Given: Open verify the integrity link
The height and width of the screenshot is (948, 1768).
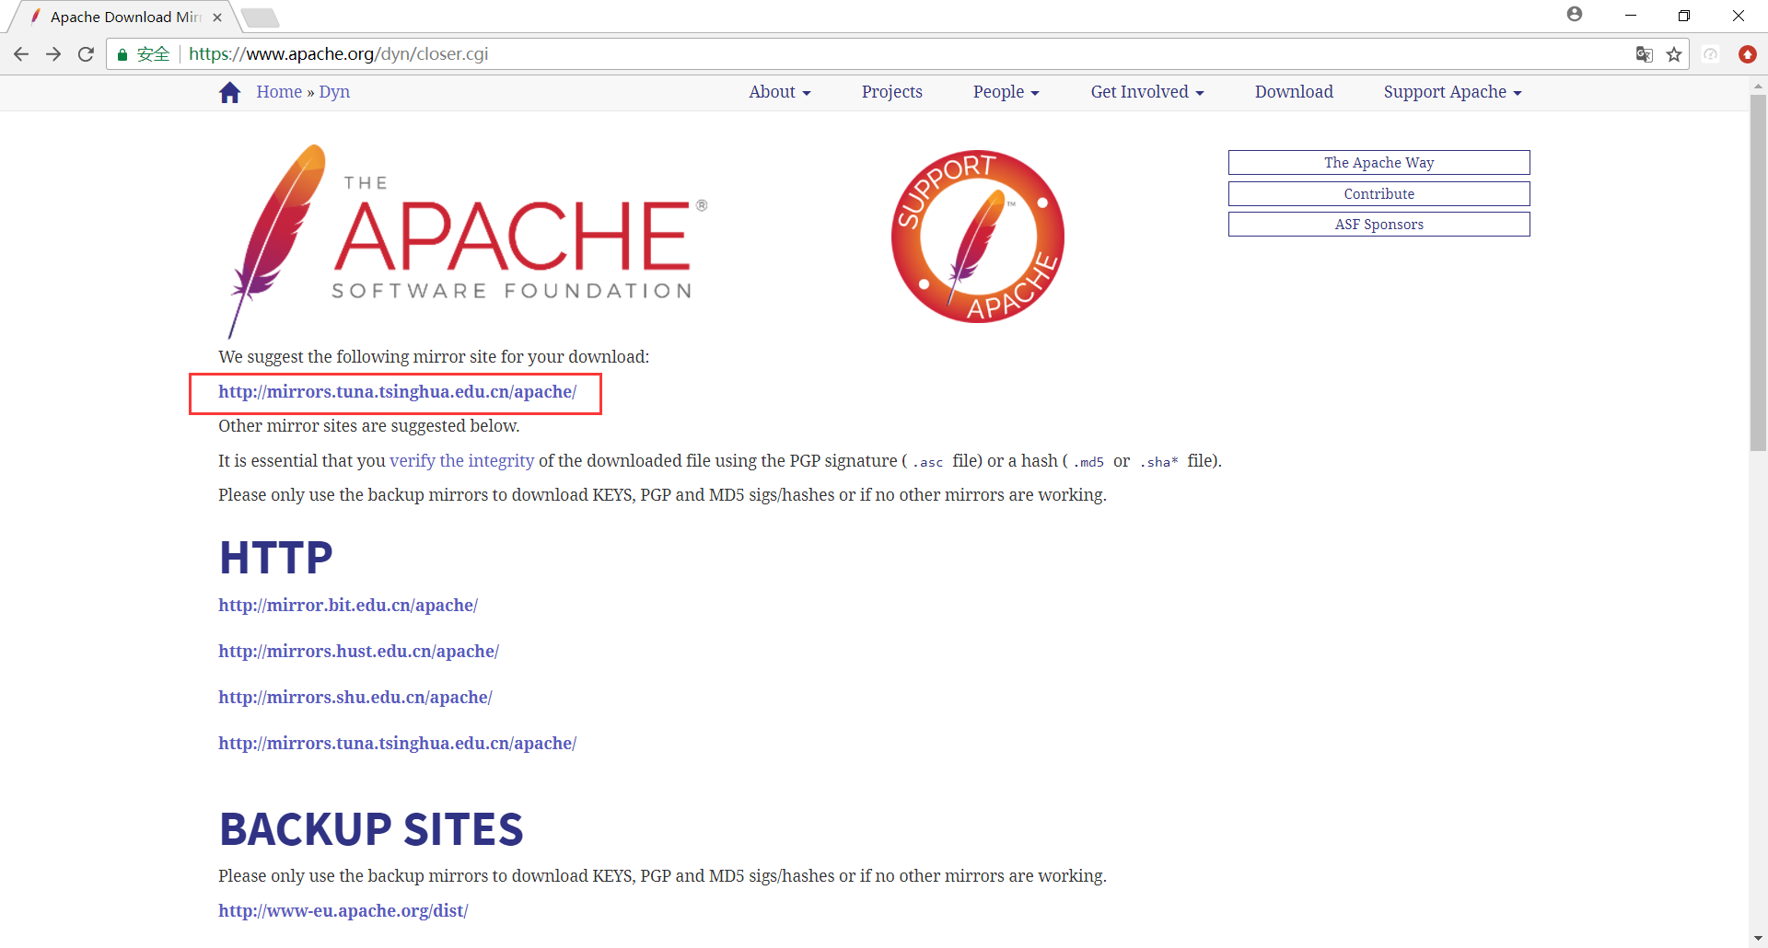Looking at the screenshot, I should [461, 460].
